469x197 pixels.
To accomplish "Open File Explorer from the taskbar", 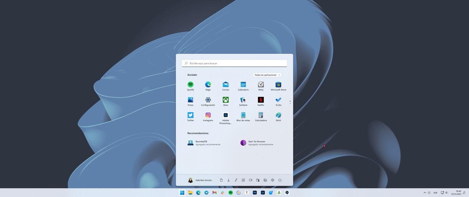I will coord(190,193).
